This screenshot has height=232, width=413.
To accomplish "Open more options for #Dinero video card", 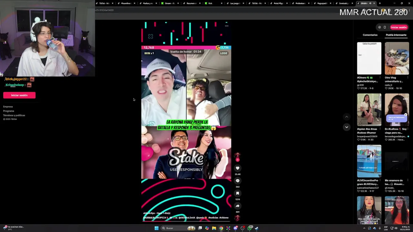I will click(380, 78).
